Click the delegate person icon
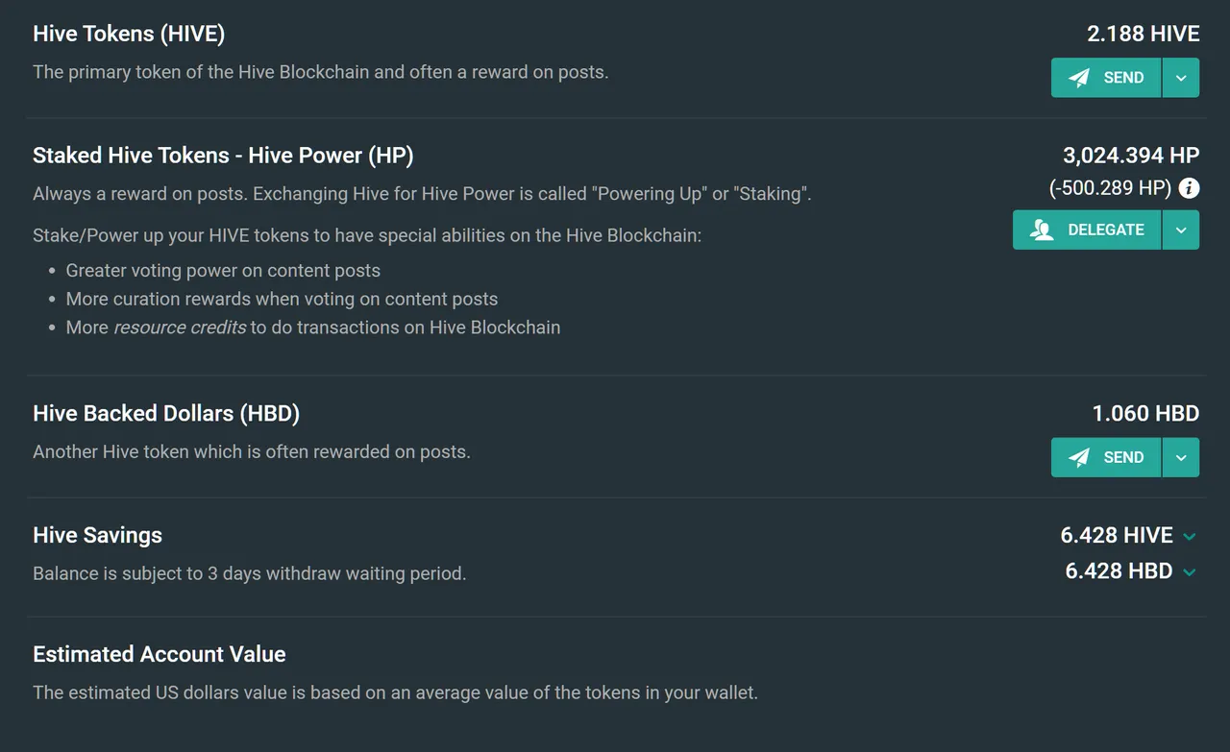This screenshot has height=752, width=1230. click(1042, 230)
